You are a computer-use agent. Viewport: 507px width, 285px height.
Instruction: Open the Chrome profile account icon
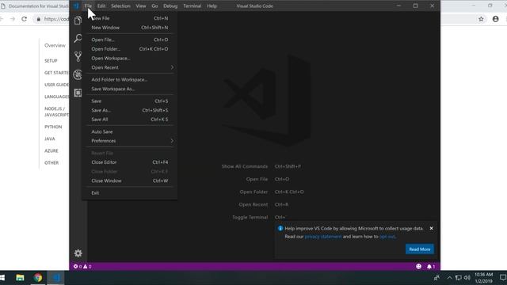tap(495, 19)
